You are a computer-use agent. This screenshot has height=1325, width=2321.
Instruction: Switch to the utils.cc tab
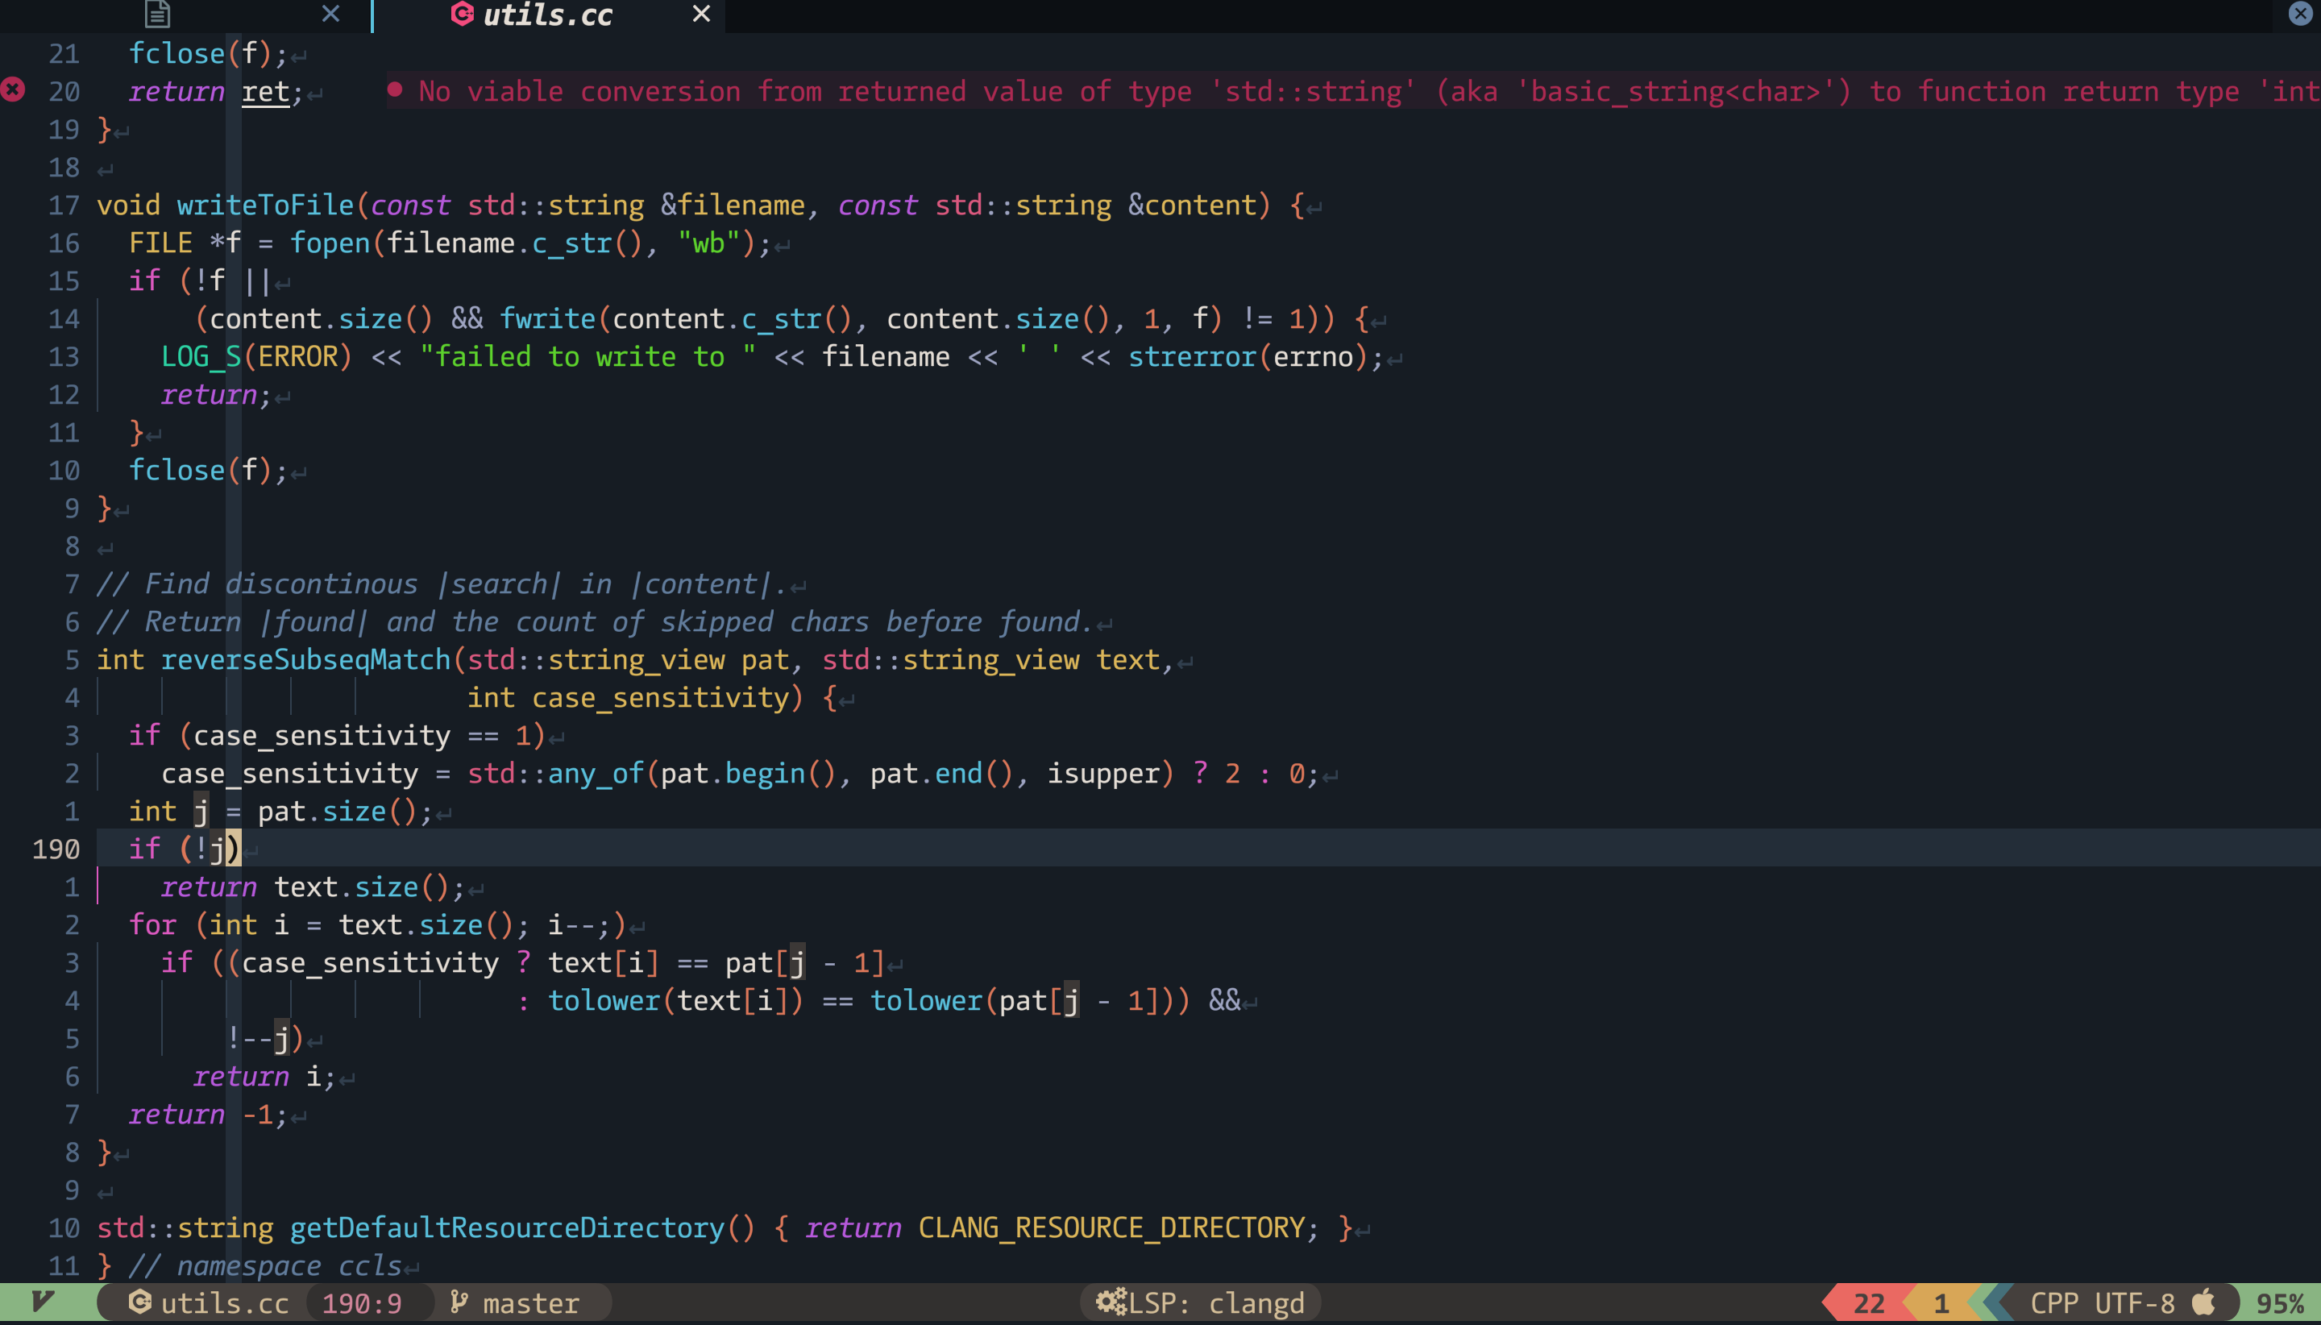(547, 15)
